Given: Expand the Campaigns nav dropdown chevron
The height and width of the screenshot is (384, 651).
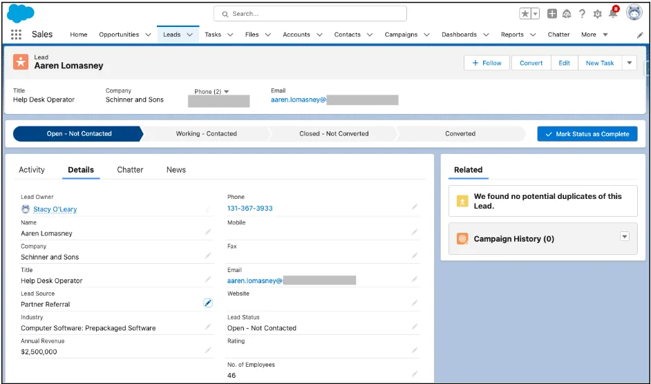Looking at the screenshot, I should (x=426, y=35).
